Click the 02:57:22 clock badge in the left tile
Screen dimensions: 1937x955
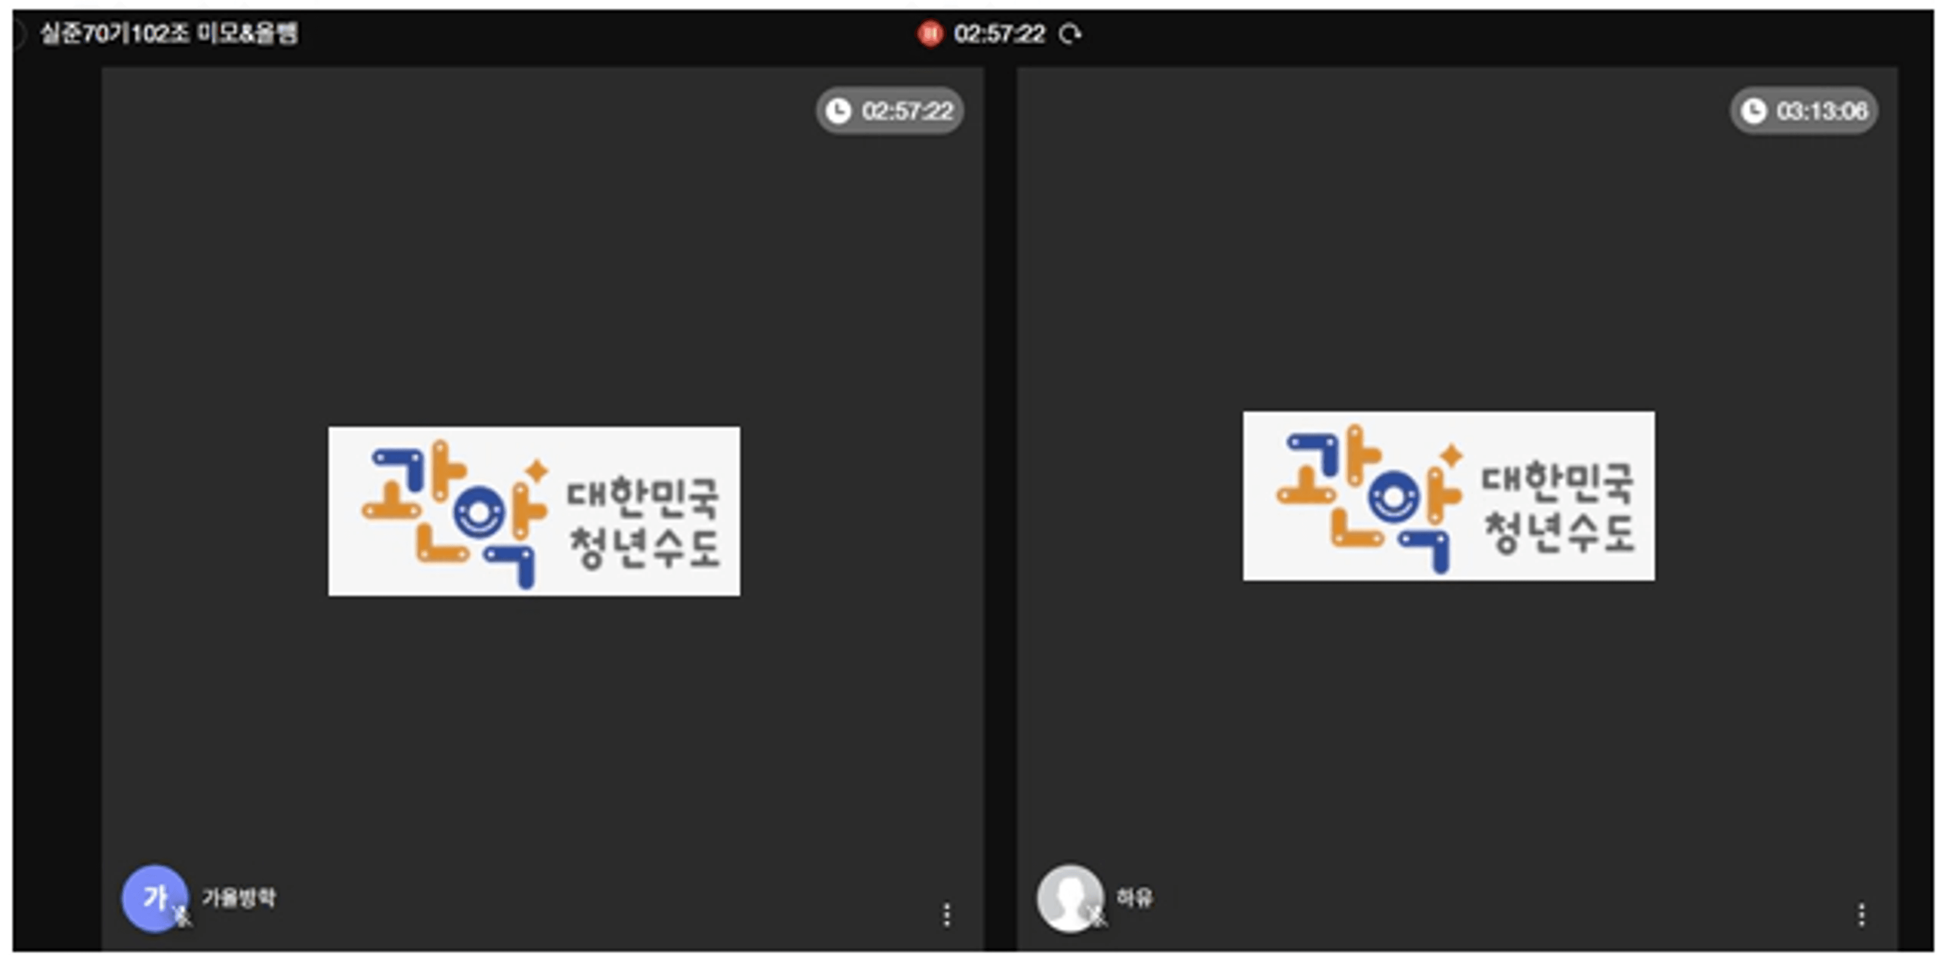(889, 110)
